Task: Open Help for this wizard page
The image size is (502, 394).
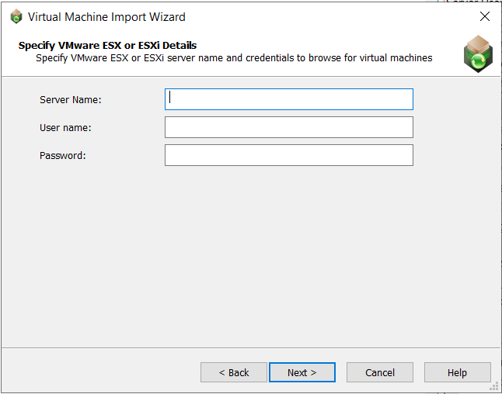Action: coord(457,372)
